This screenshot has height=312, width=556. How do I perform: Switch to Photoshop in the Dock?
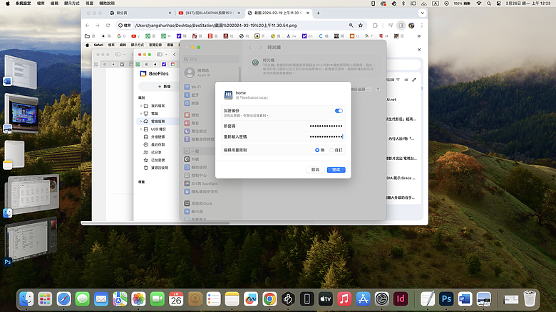point(446,299)
